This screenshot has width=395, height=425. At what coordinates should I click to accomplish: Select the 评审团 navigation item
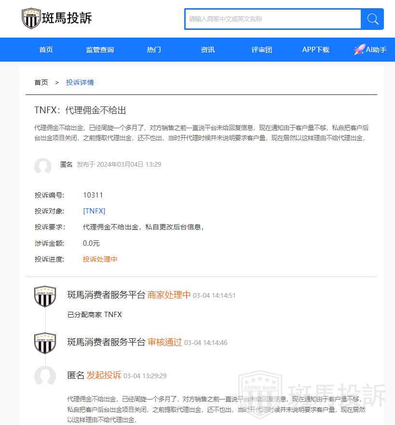262,50
